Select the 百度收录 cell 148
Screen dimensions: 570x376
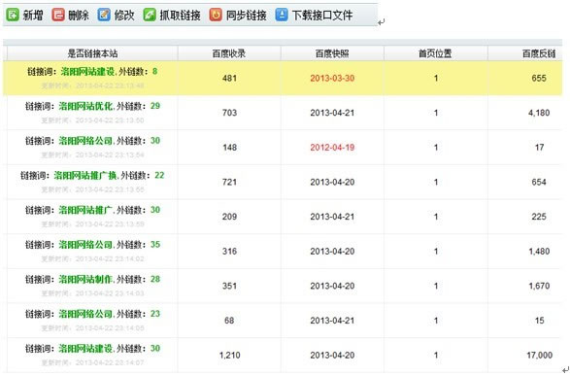click(229, 148)
